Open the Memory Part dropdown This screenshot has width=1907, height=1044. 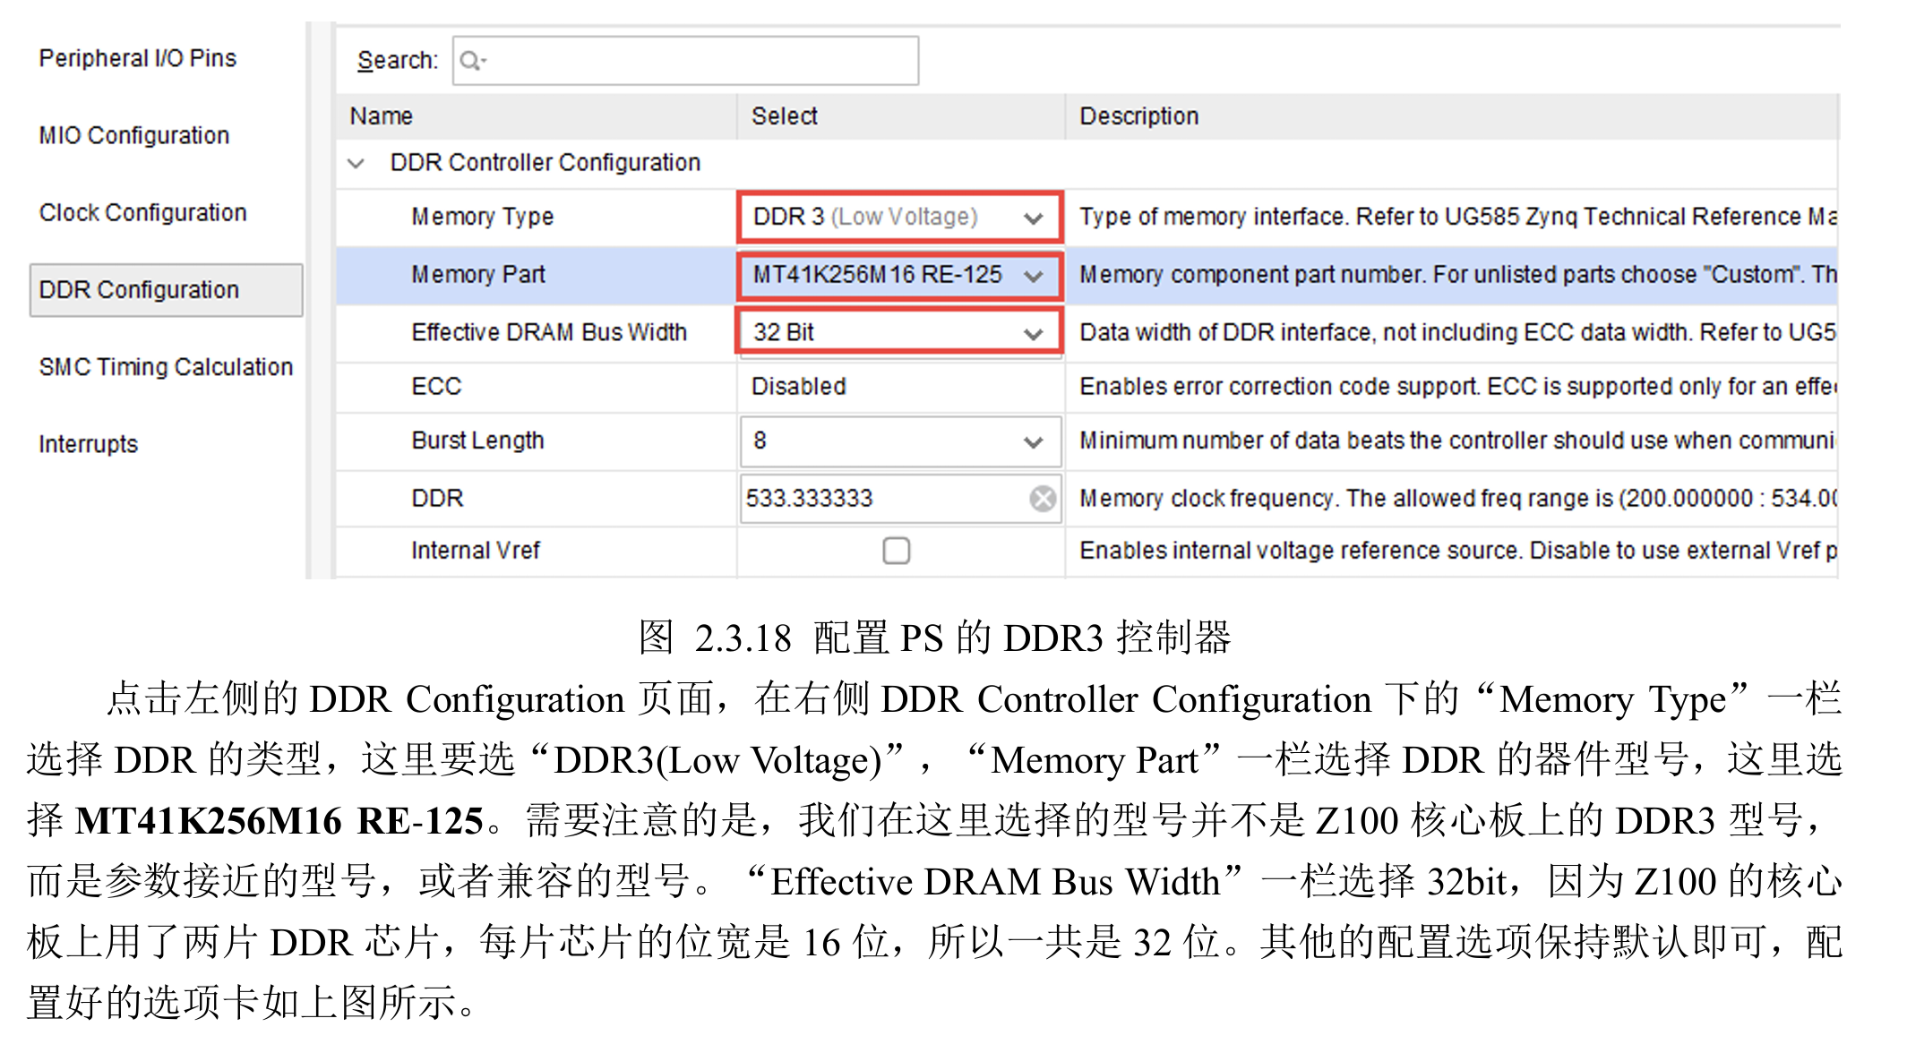tap(900, 275)
